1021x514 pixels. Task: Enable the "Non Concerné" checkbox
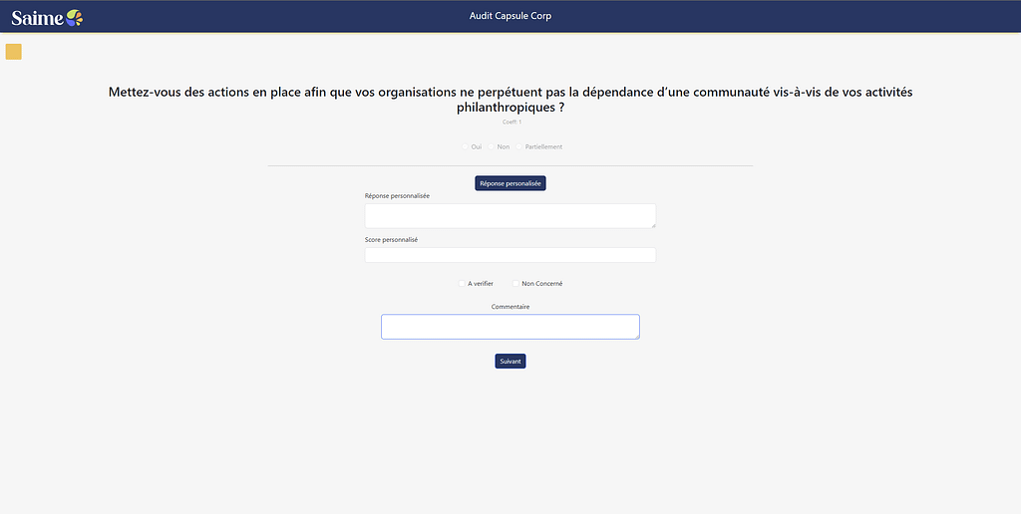click(x=515, y=284)
